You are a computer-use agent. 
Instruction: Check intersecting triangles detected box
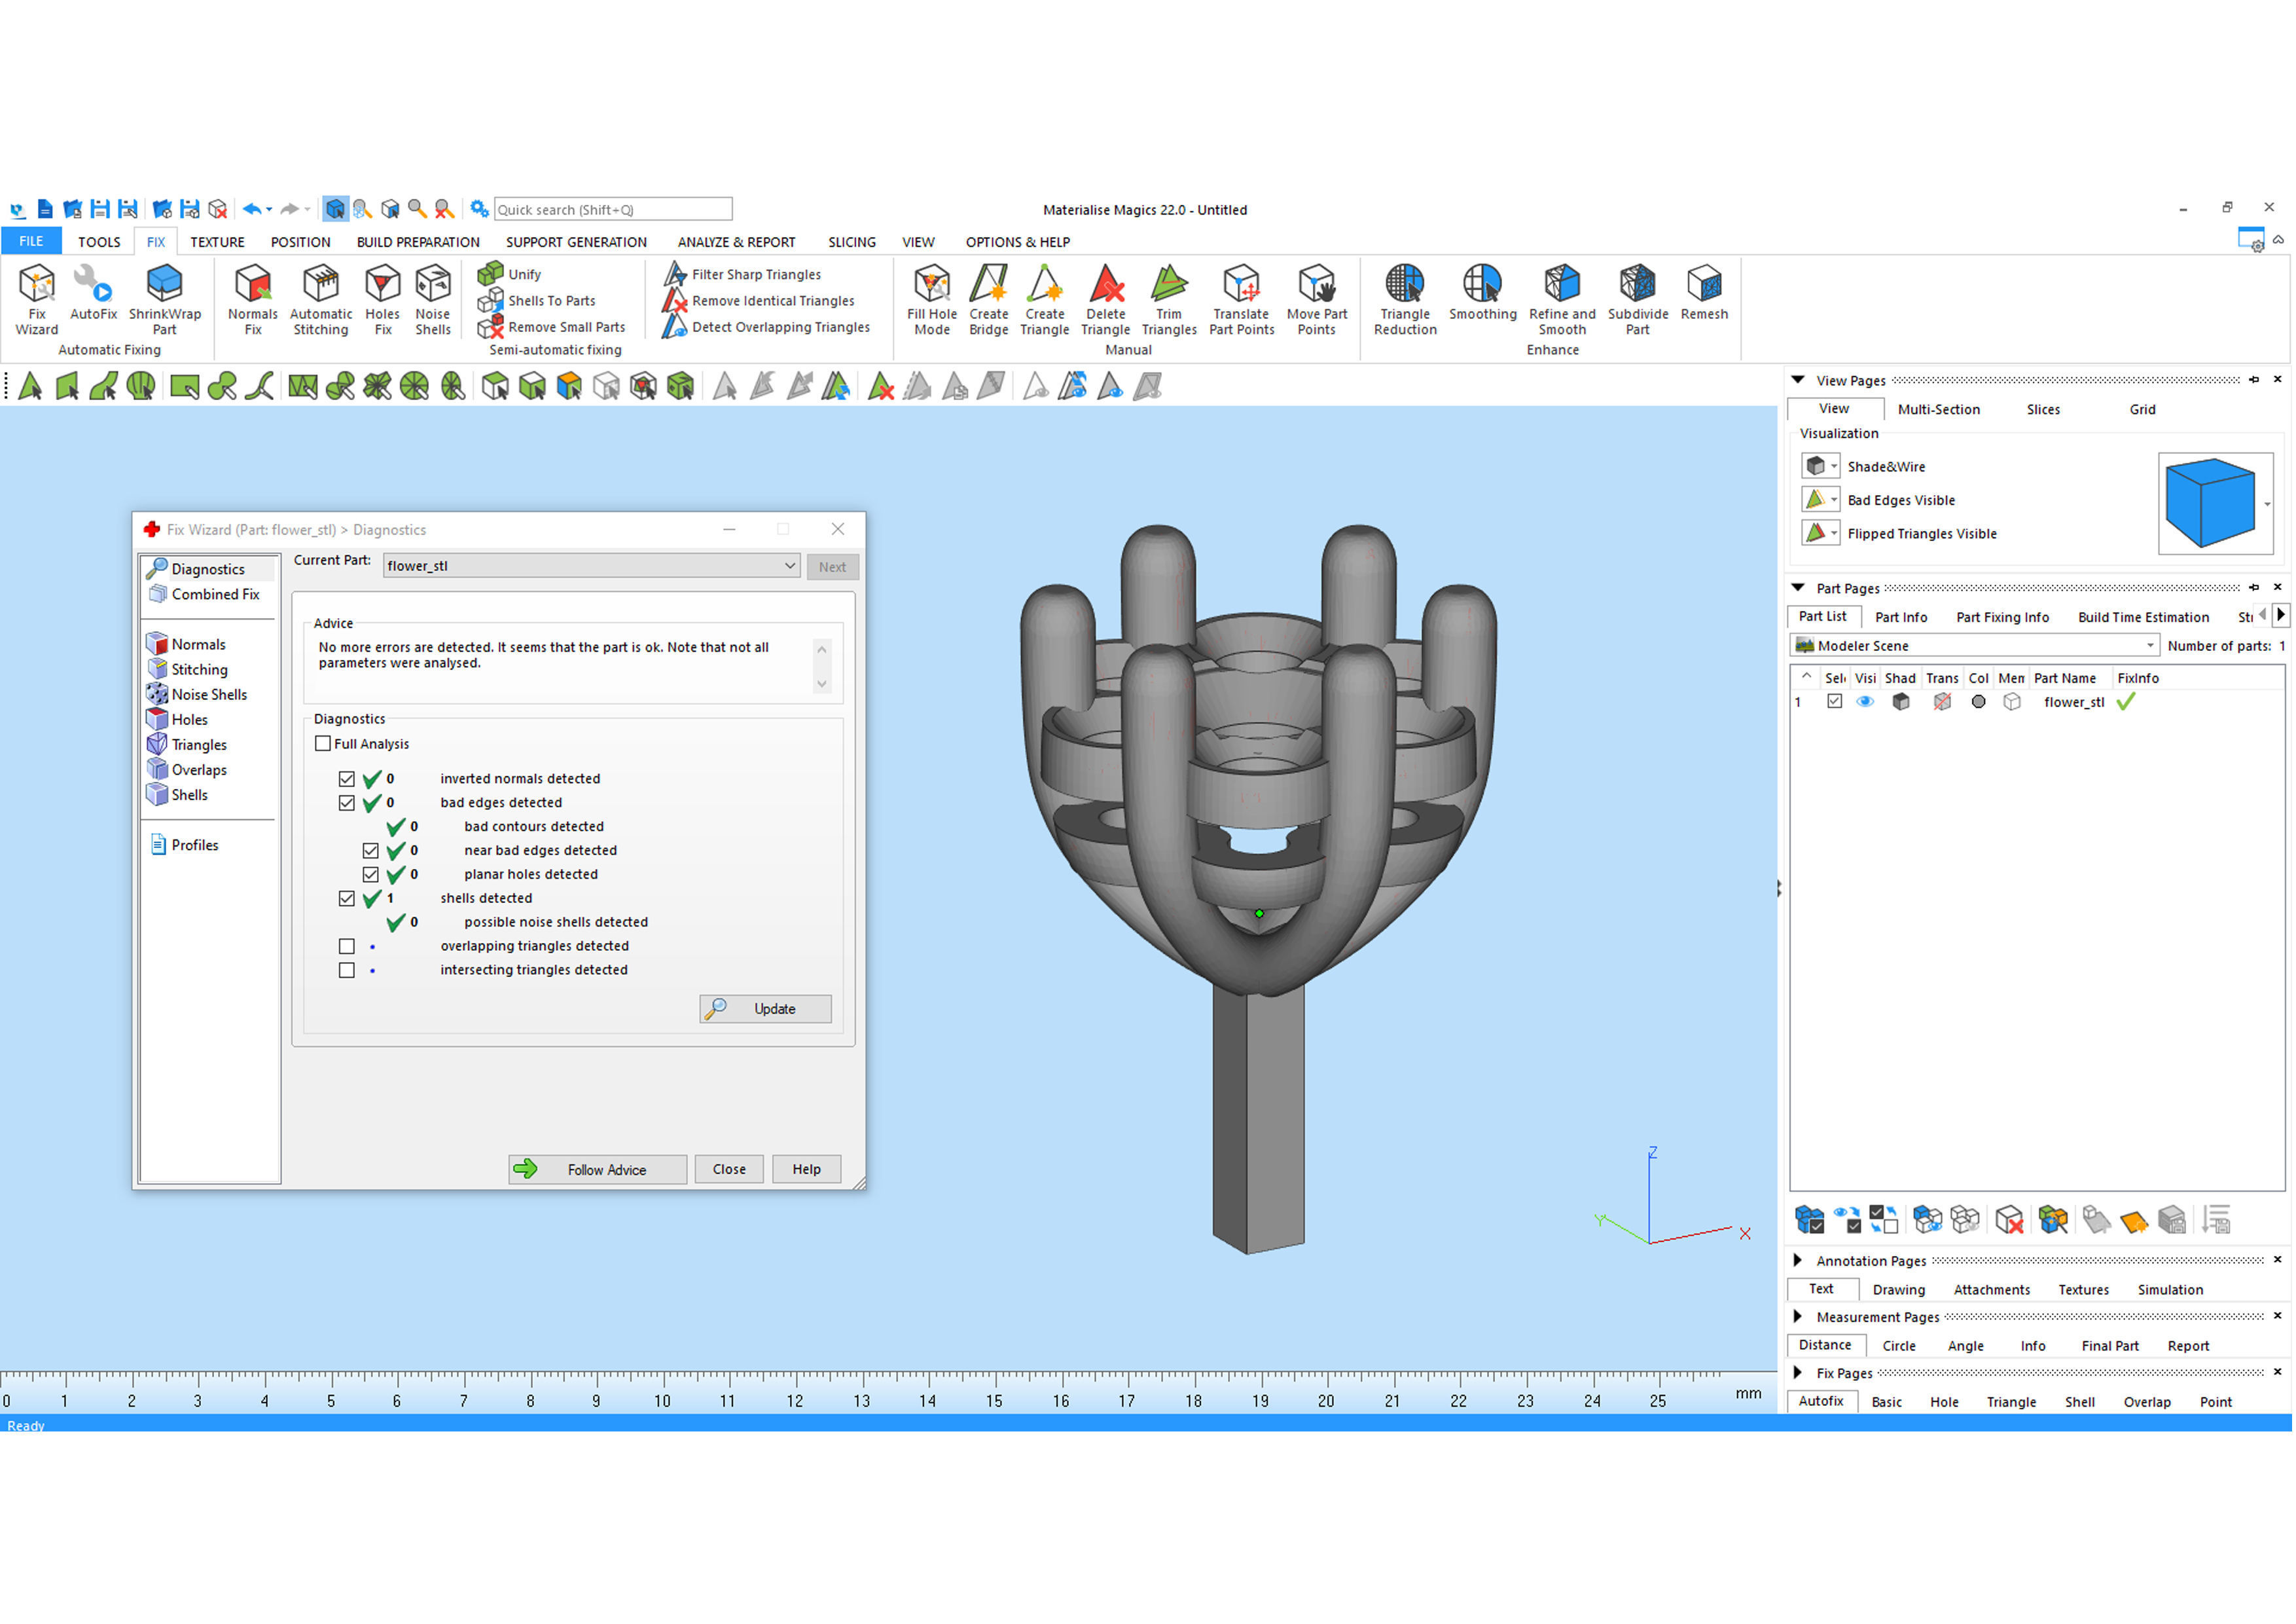coord(347,970)
